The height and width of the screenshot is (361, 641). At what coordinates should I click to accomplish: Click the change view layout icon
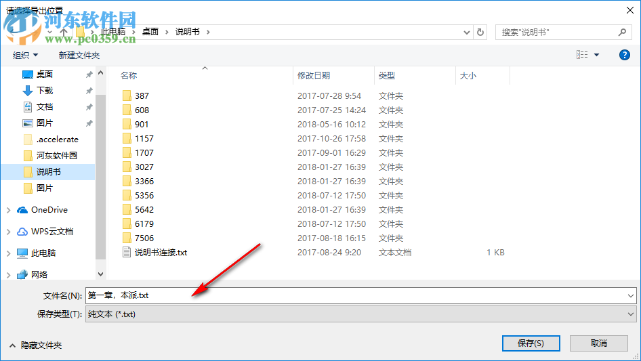pos(582,55)
